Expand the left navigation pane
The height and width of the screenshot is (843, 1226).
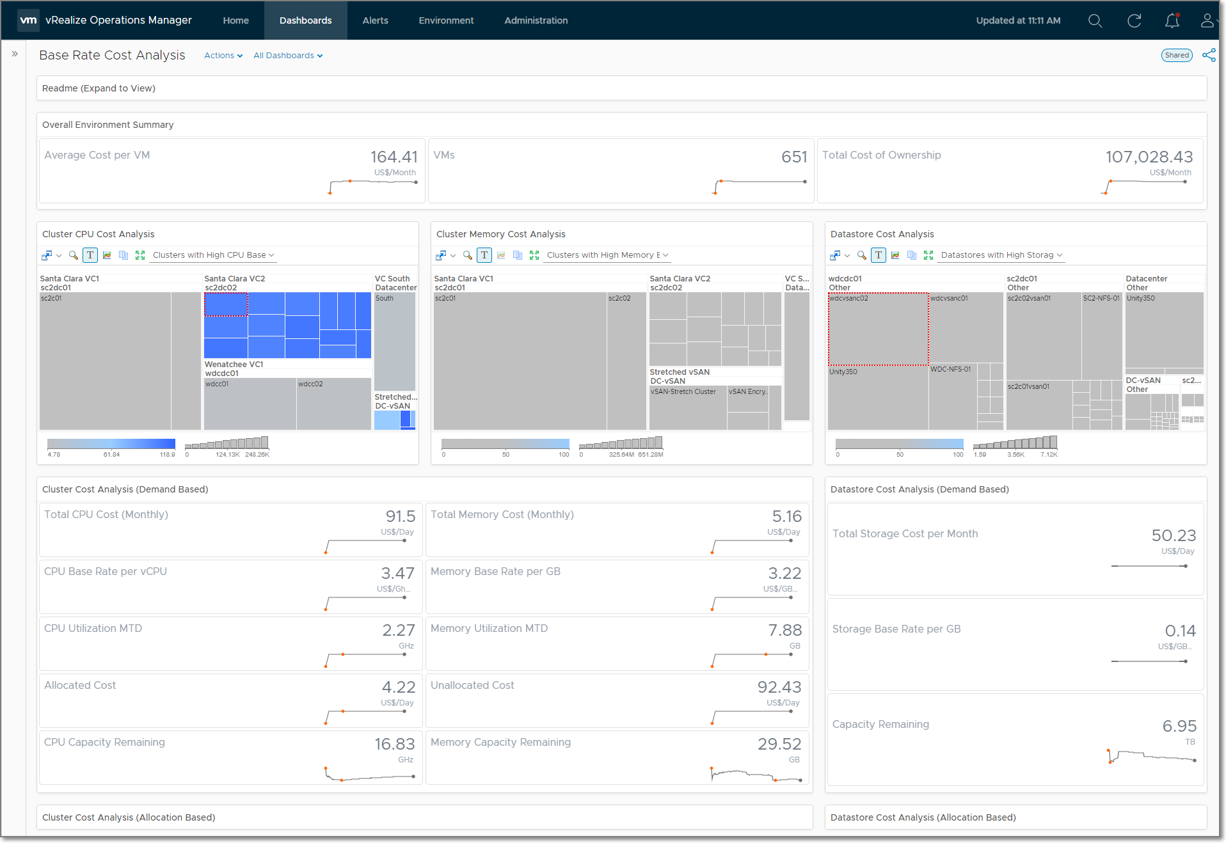tap(15, 54)
